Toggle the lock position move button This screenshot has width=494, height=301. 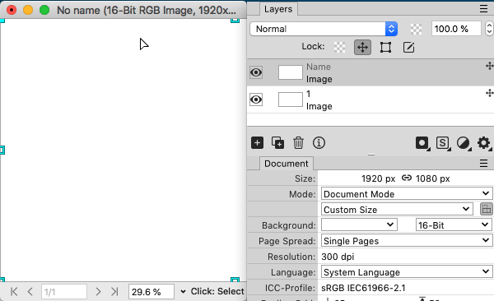click(x=362, y=47)
